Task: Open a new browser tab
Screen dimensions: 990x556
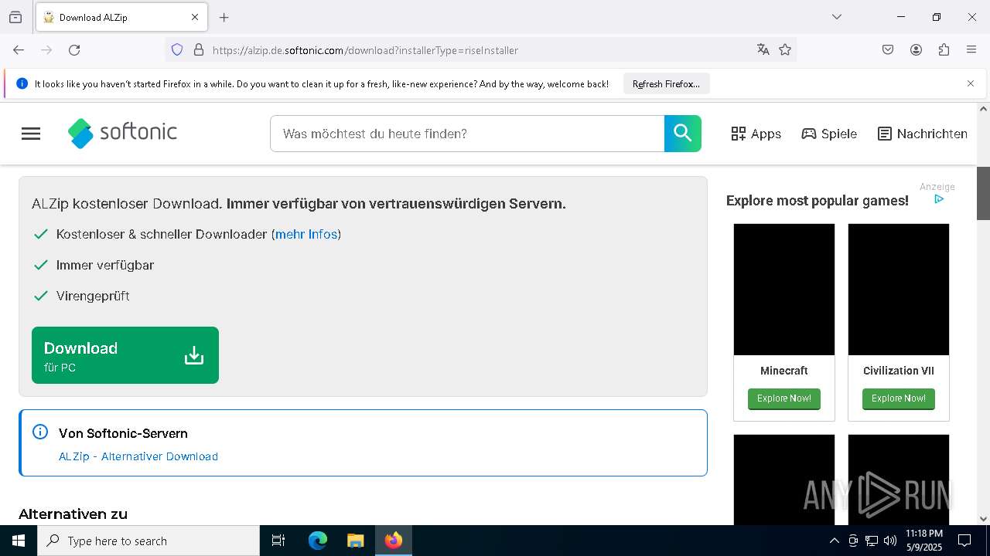Action: pos(224,17)
